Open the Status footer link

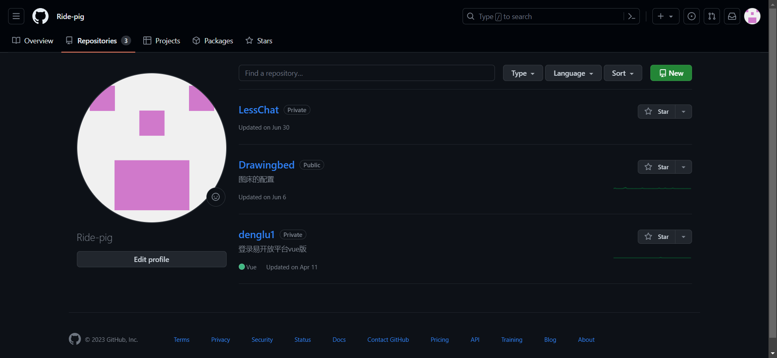coord(303,340)
